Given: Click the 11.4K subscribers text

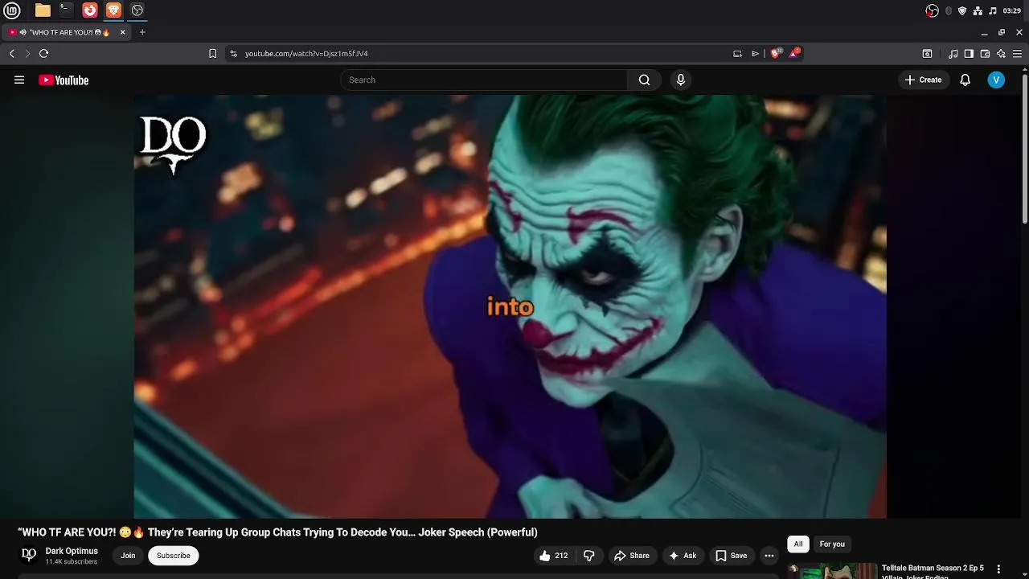Looking at the screenshot, I should [x=71, y=562].
